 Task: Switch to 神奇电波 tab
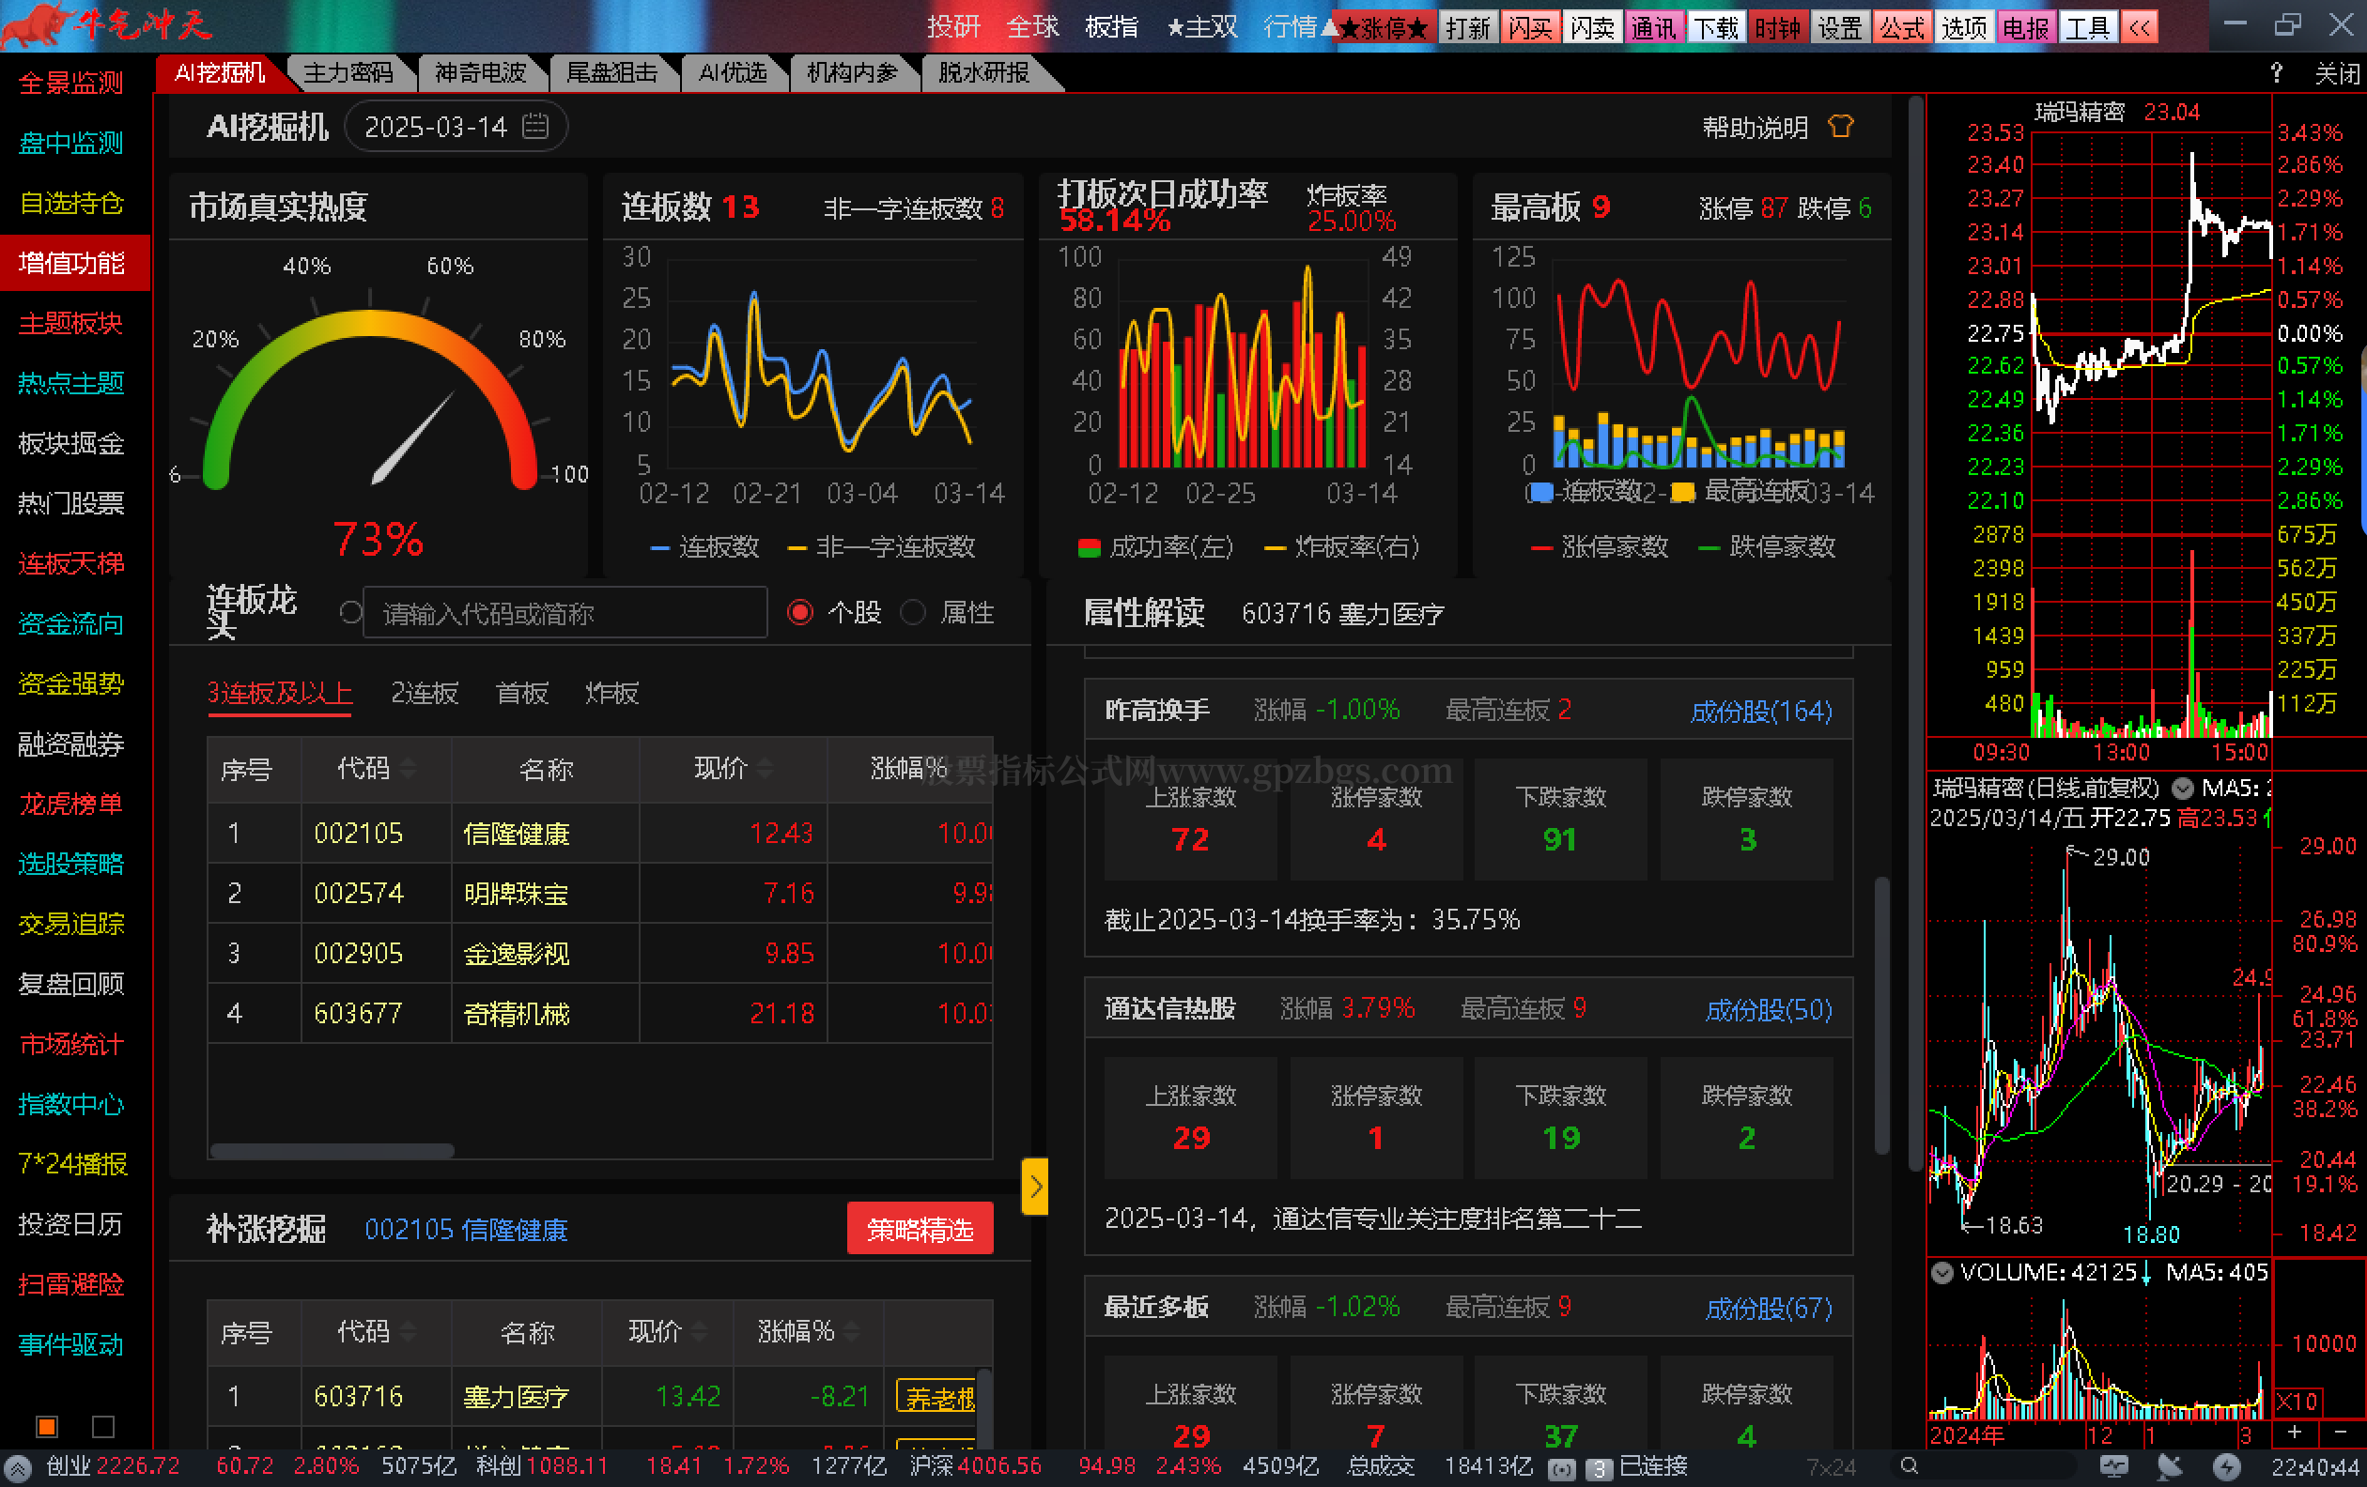click(481, 72)
